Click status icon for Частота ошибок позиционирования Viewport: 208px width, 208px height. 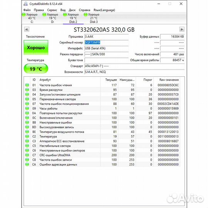point(27,104)
